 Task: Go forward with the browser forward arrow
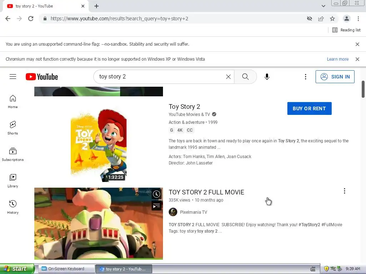click(19, 19)
